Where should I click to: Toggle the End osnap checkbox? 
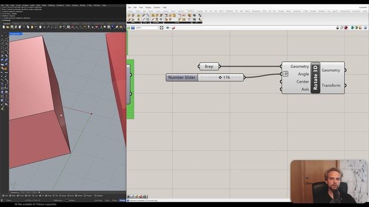click(x=3, y=195)
